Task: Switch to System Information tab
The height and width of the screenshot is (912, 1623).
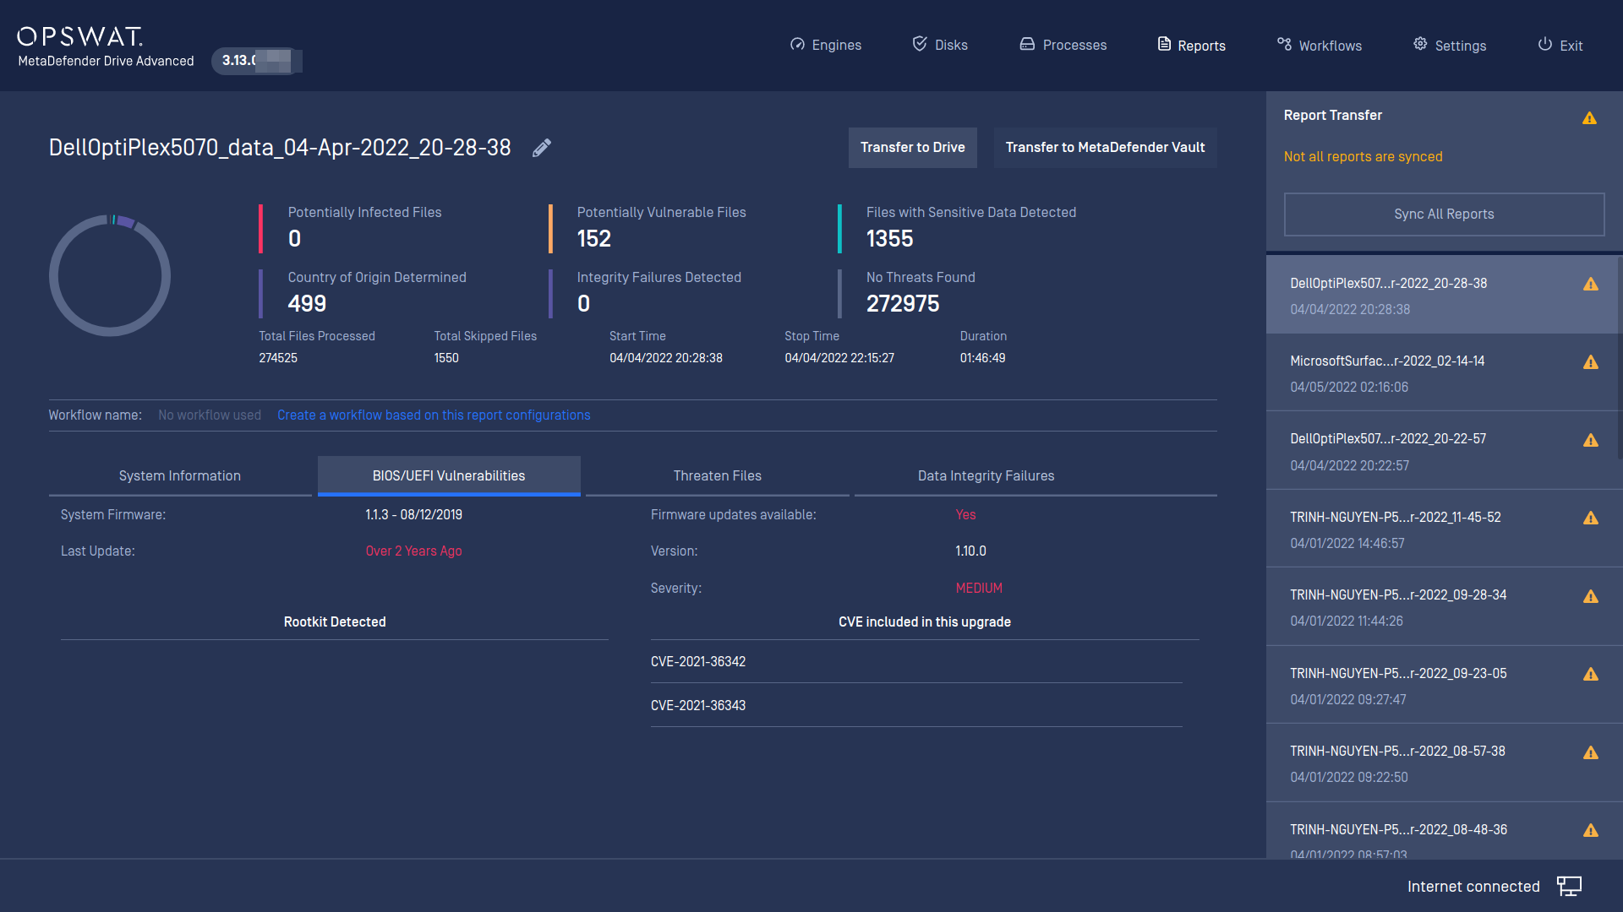Action: pyautogui.click(x=180, y=475)
